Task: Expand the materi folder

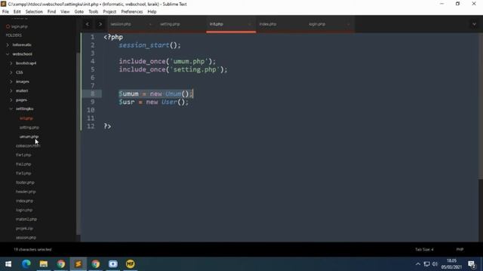Action: coord(11,91)
